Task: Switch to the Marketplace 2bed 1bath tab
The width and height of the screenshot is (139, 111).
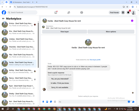Action: [x=22, y=2]
